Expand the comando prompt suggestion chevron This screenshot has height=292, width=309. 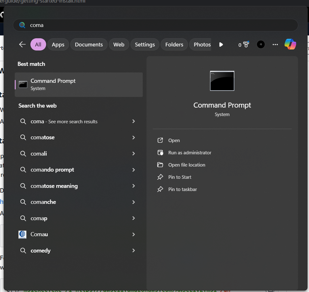tap(134, 170)
